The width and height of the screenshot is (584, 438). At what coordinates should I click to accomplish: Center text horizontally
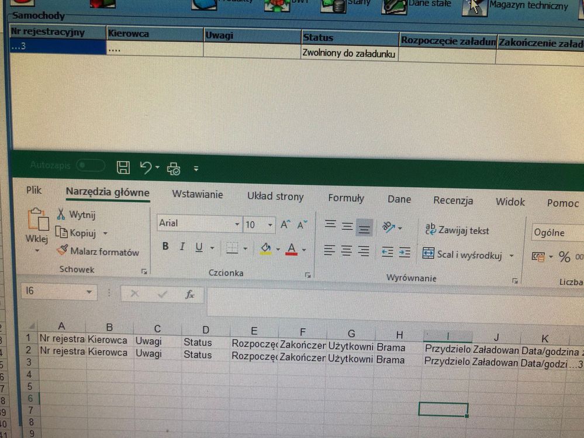coord(347,251)
